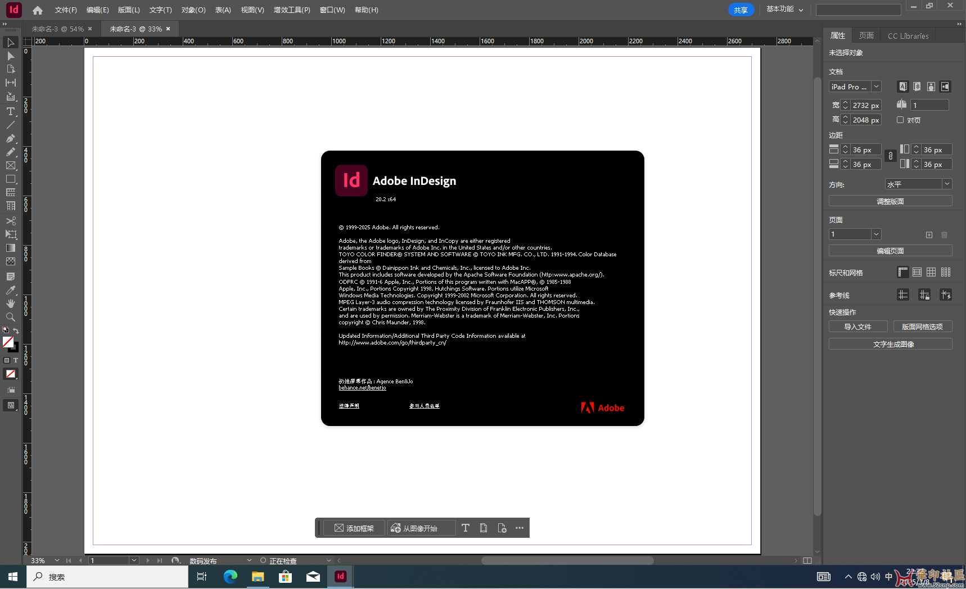Toggle show guides button
This screenshot has height=589, width=966.
[x=903, y=295]
